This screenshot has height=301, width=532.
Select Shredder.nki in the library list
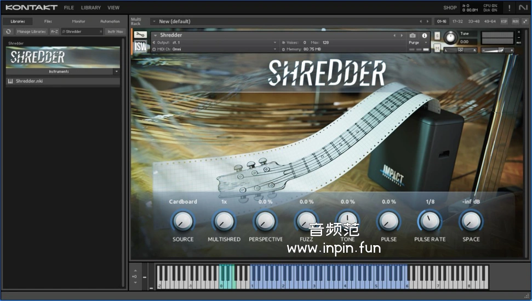pyautogui.click(x=63, y=82)
